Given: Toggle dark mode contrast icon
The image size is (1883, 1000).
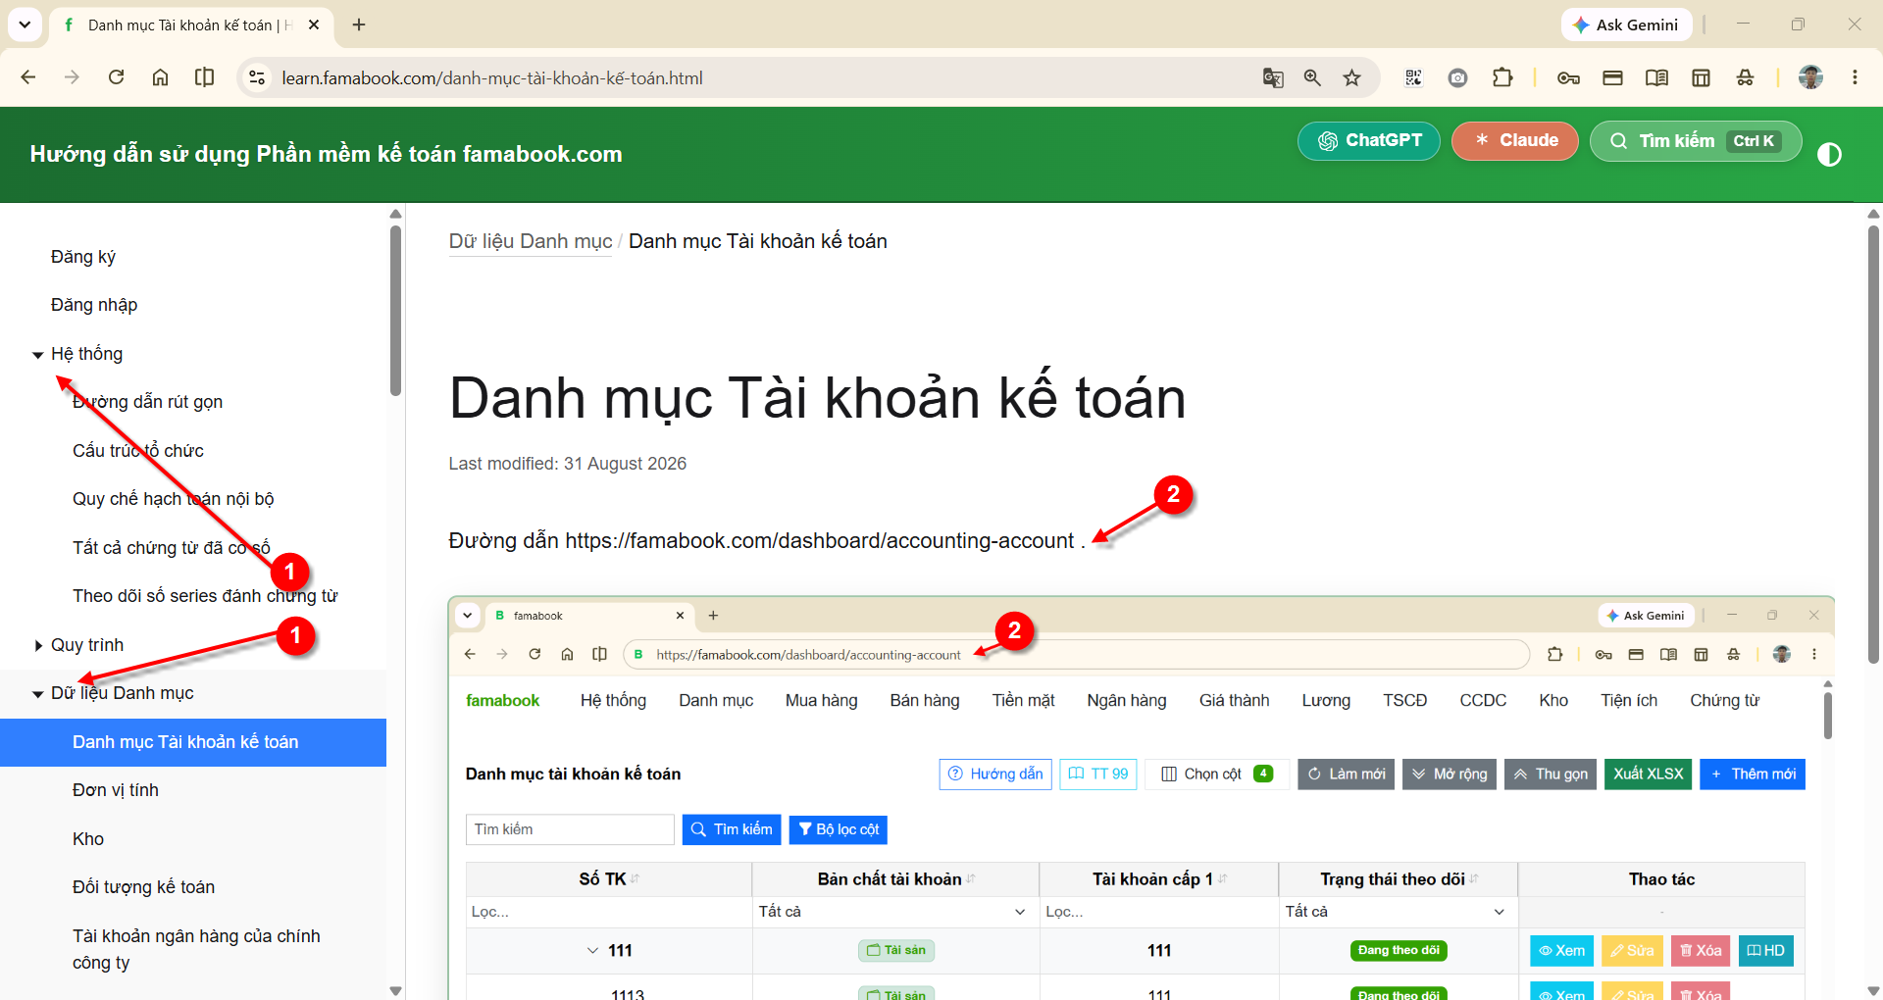Looking at the screenshot, I should pyautogui.click(x=1829, y=154).
